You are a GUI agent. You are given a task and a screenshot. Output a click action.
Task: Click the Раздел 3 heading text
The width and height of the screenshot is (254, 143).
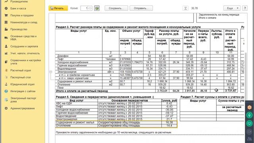pyautogui.click(x=128, y=27)
